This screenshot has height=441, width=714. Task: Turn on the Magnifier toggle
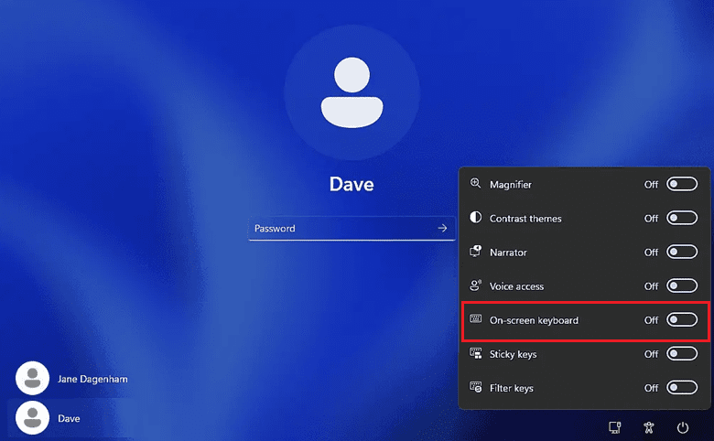682,184
